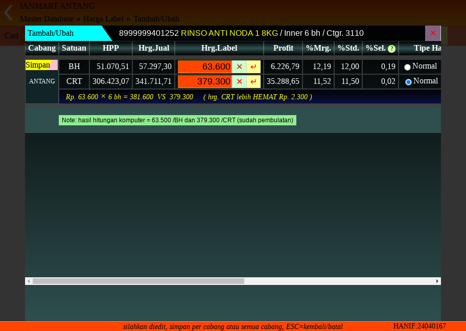Click the horizontal scrollbar thumb

point(138,281)
